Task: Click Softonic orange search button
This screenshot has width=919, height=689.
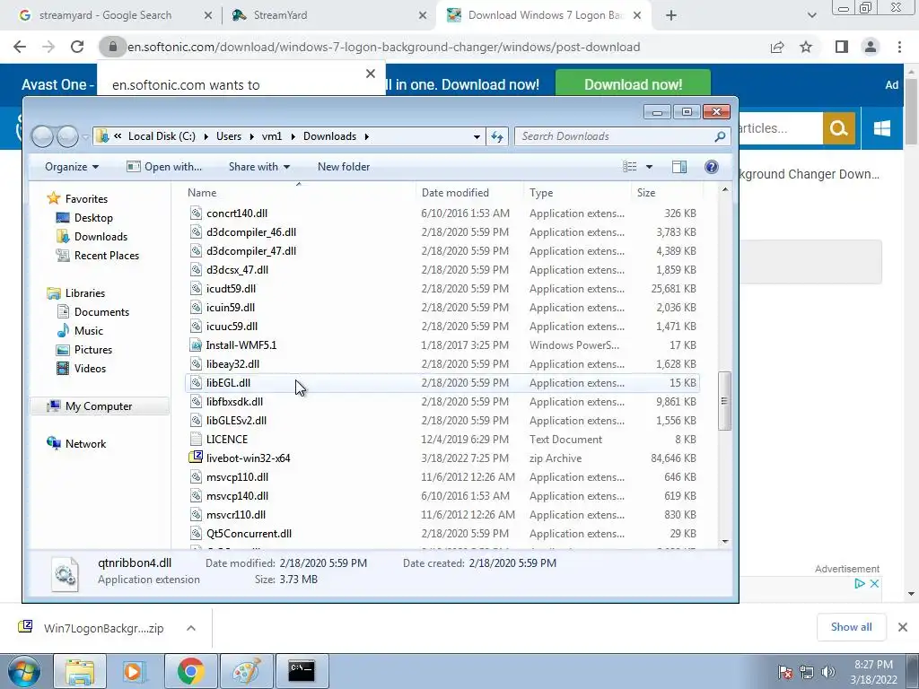Action: (839, 127)
